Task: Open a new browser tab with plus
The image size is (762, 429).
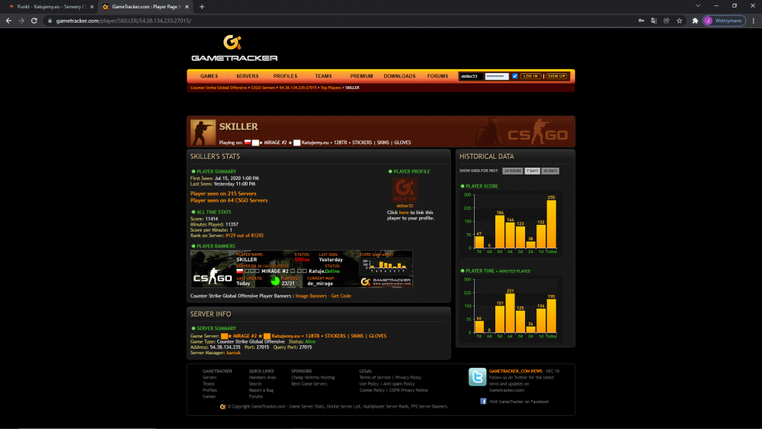Action: pyautogui.click(x=202, y=7)
